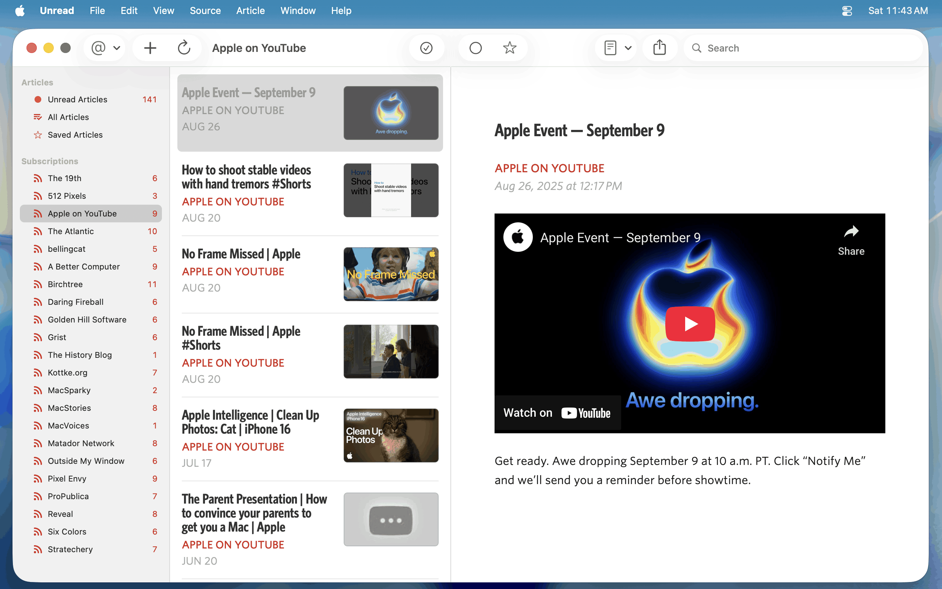This screenshot has height=589, width=942.
Task: Click the add subscription plus icon
Action: 150,48
